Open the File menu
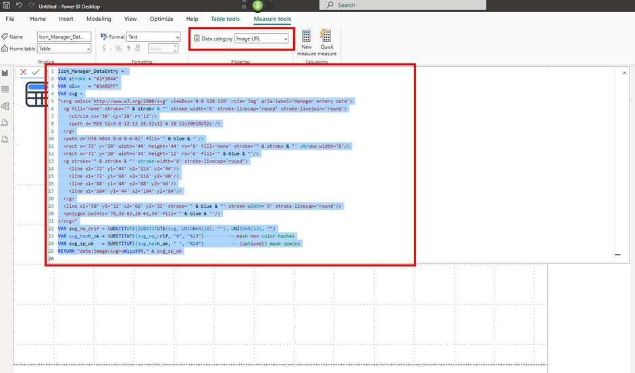This screenshot has width=635, height=373. point(9,19)
